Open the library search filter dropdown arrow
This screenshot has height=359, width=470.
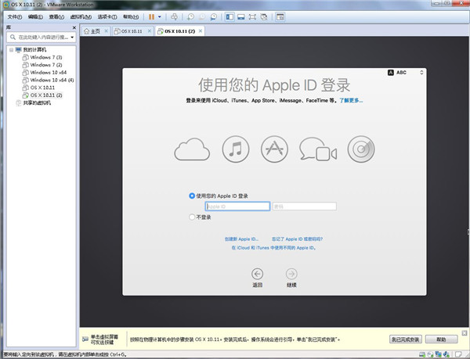click(72, 37)
